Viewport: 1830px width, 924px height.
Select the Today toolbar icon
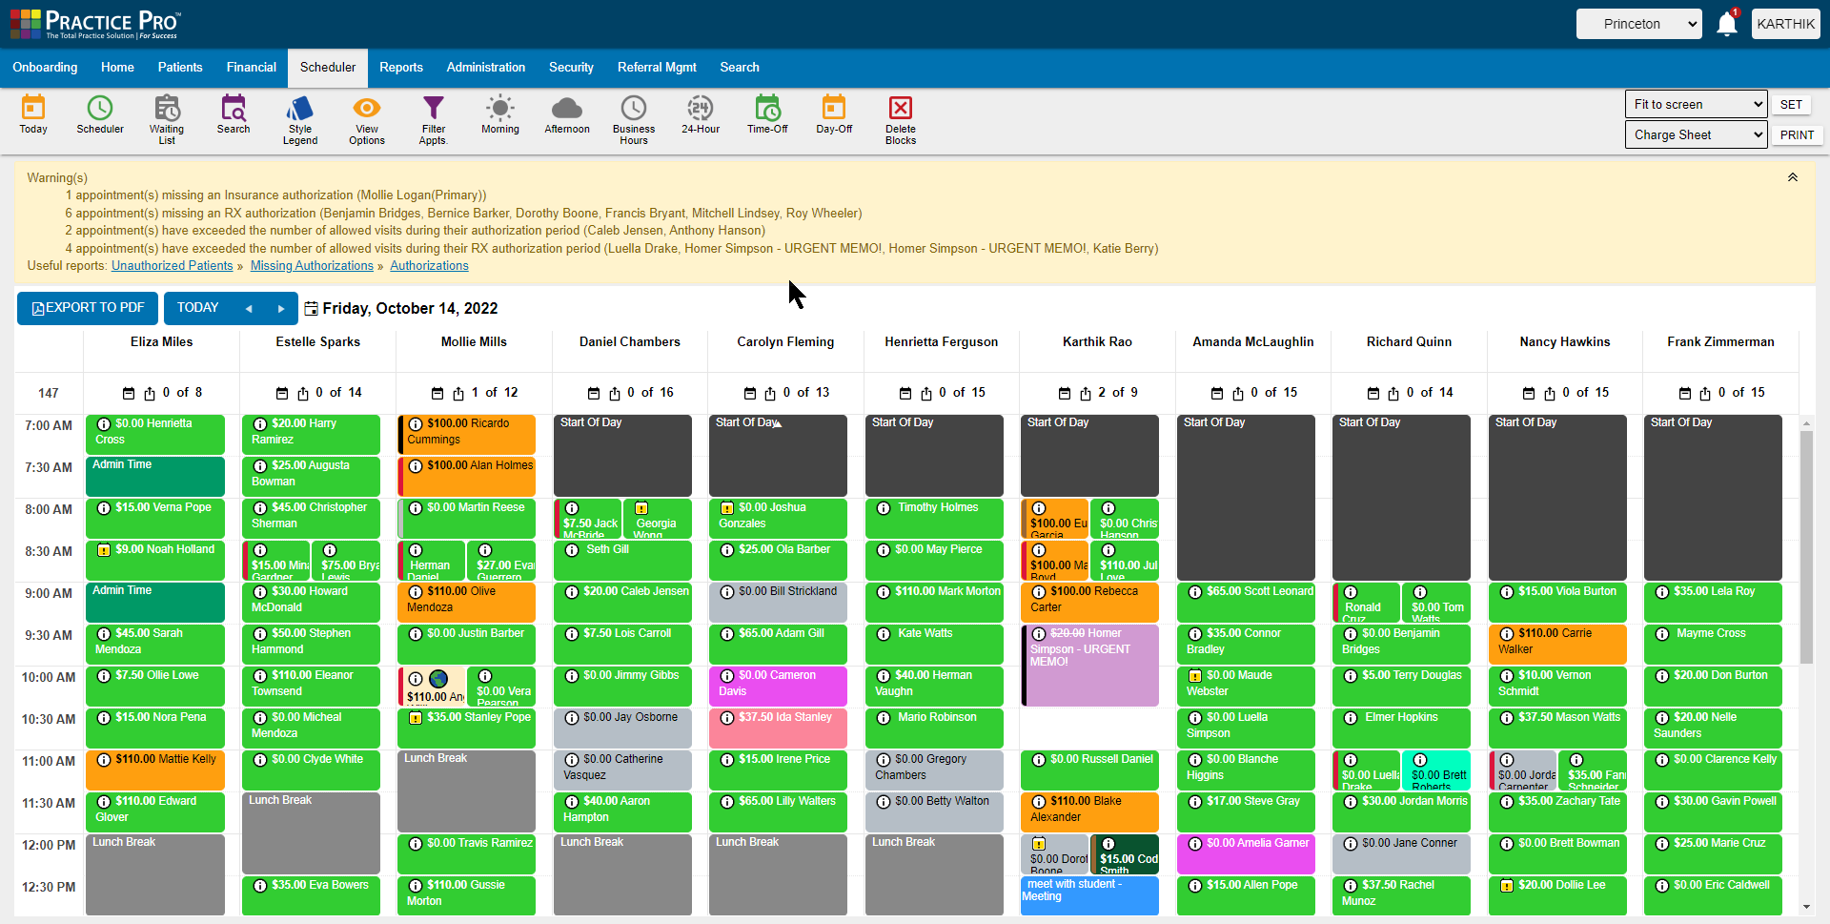(x=33, y=116)
